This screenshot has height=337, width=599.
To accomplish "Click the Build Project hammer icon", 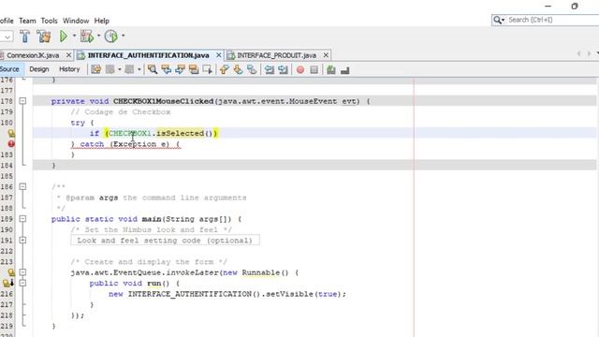I will tap(25, 37).
